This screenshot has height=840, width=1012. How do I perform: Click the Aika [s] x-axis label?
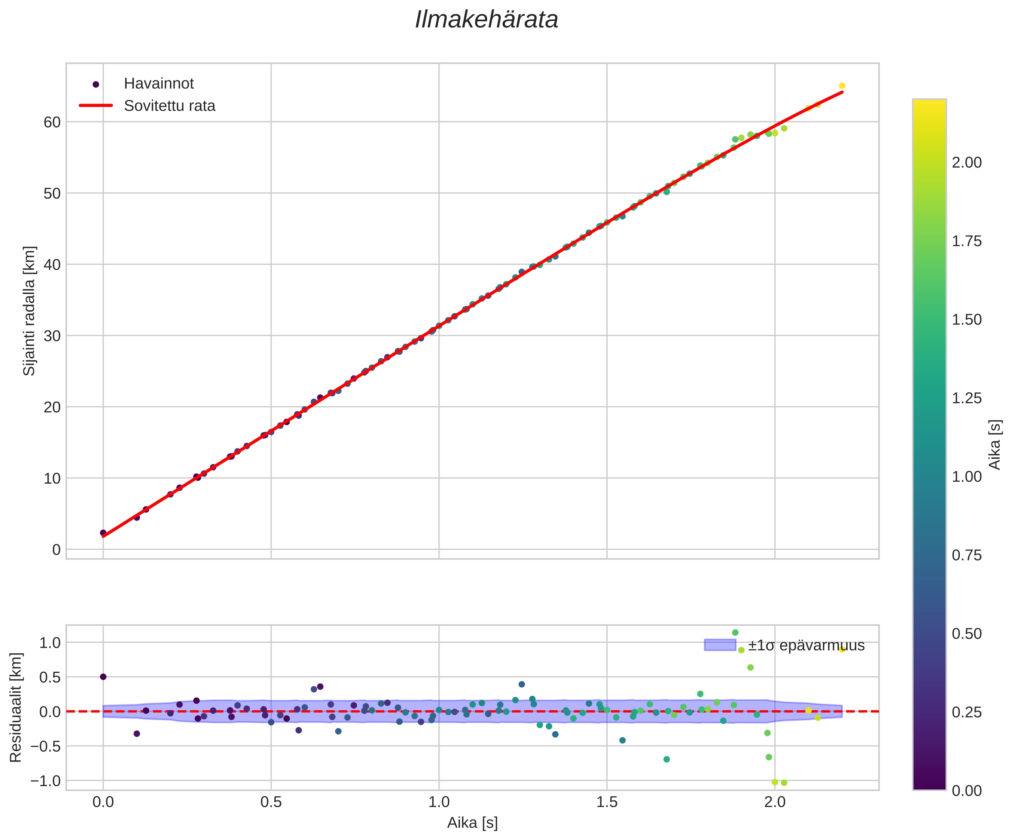[x=472, y=823]
